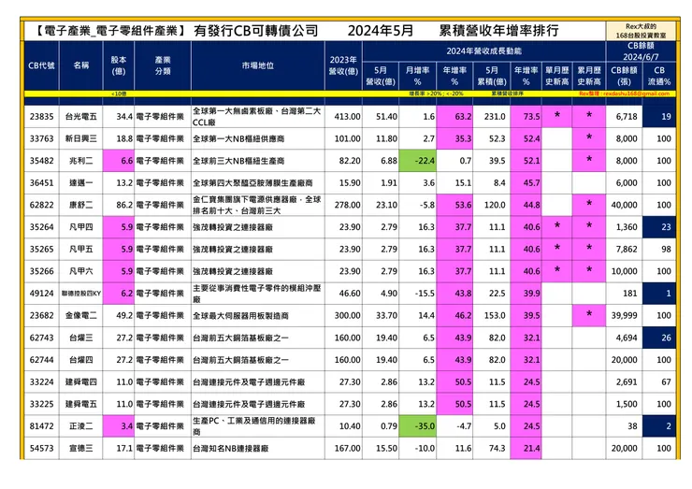Select market position 台灣知名NB連接器廠

pos(258,448)
